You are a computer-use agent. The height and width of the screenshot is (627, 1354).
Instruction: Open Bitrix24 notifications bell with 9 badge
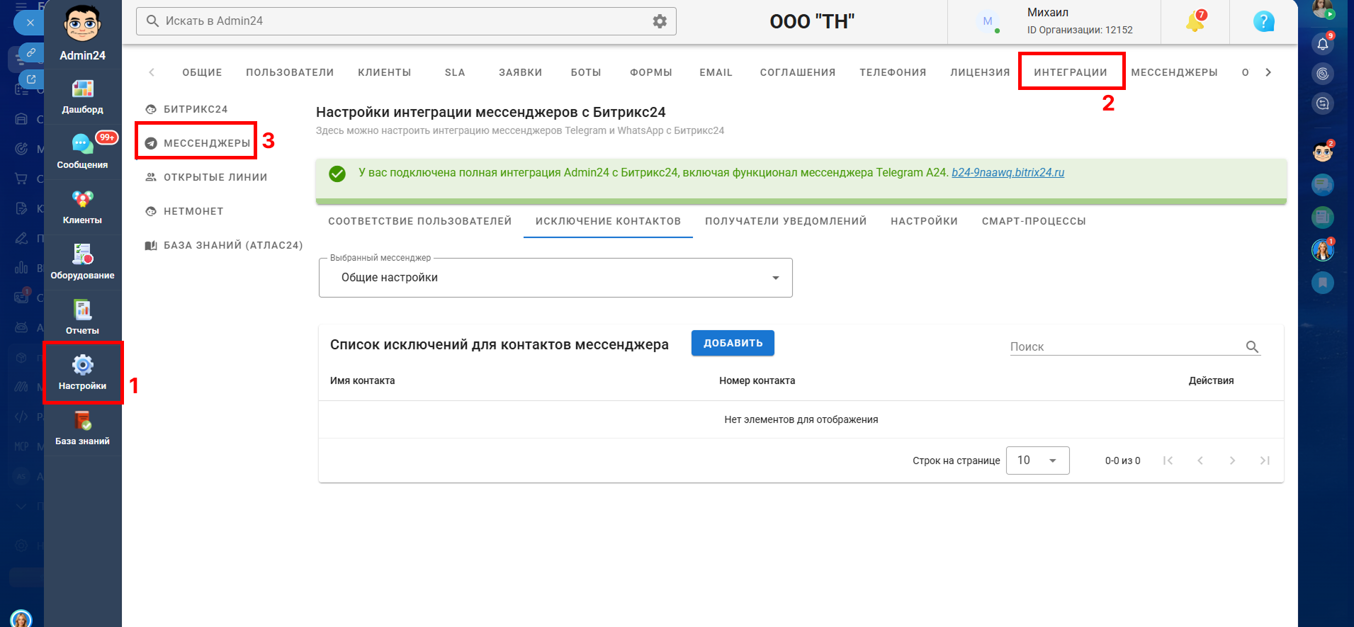pos(1323,43)
